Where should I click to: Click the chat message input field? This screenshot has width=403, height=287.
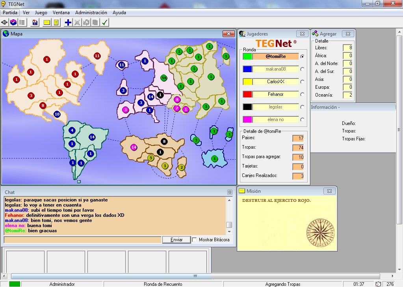[x=82, y=240]
